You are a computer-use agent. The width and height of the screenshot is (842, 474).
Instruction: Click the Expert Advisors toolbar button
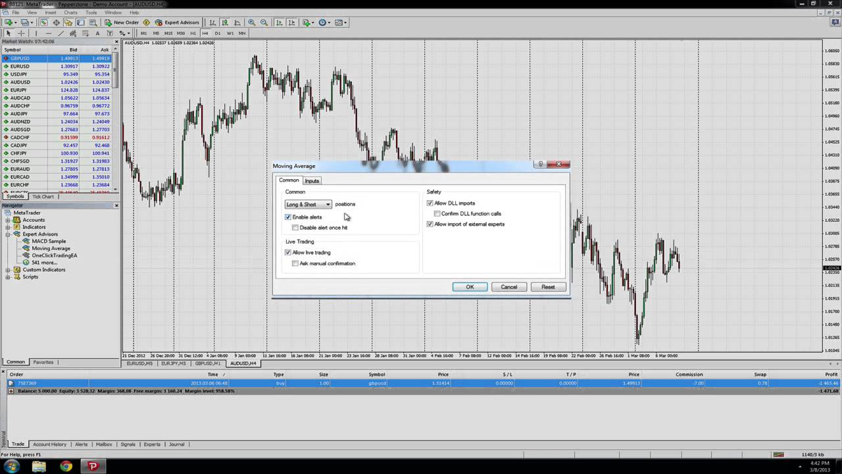(x=177, y=22)
